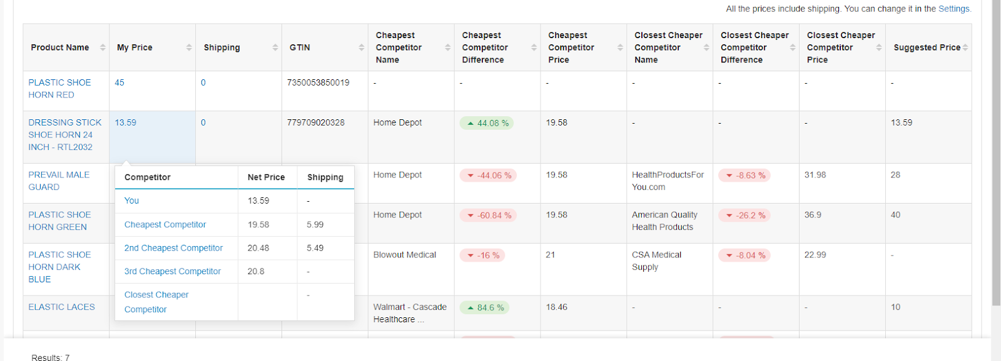Sort by Cheapest Competitor Name arrows

(447, 47)
